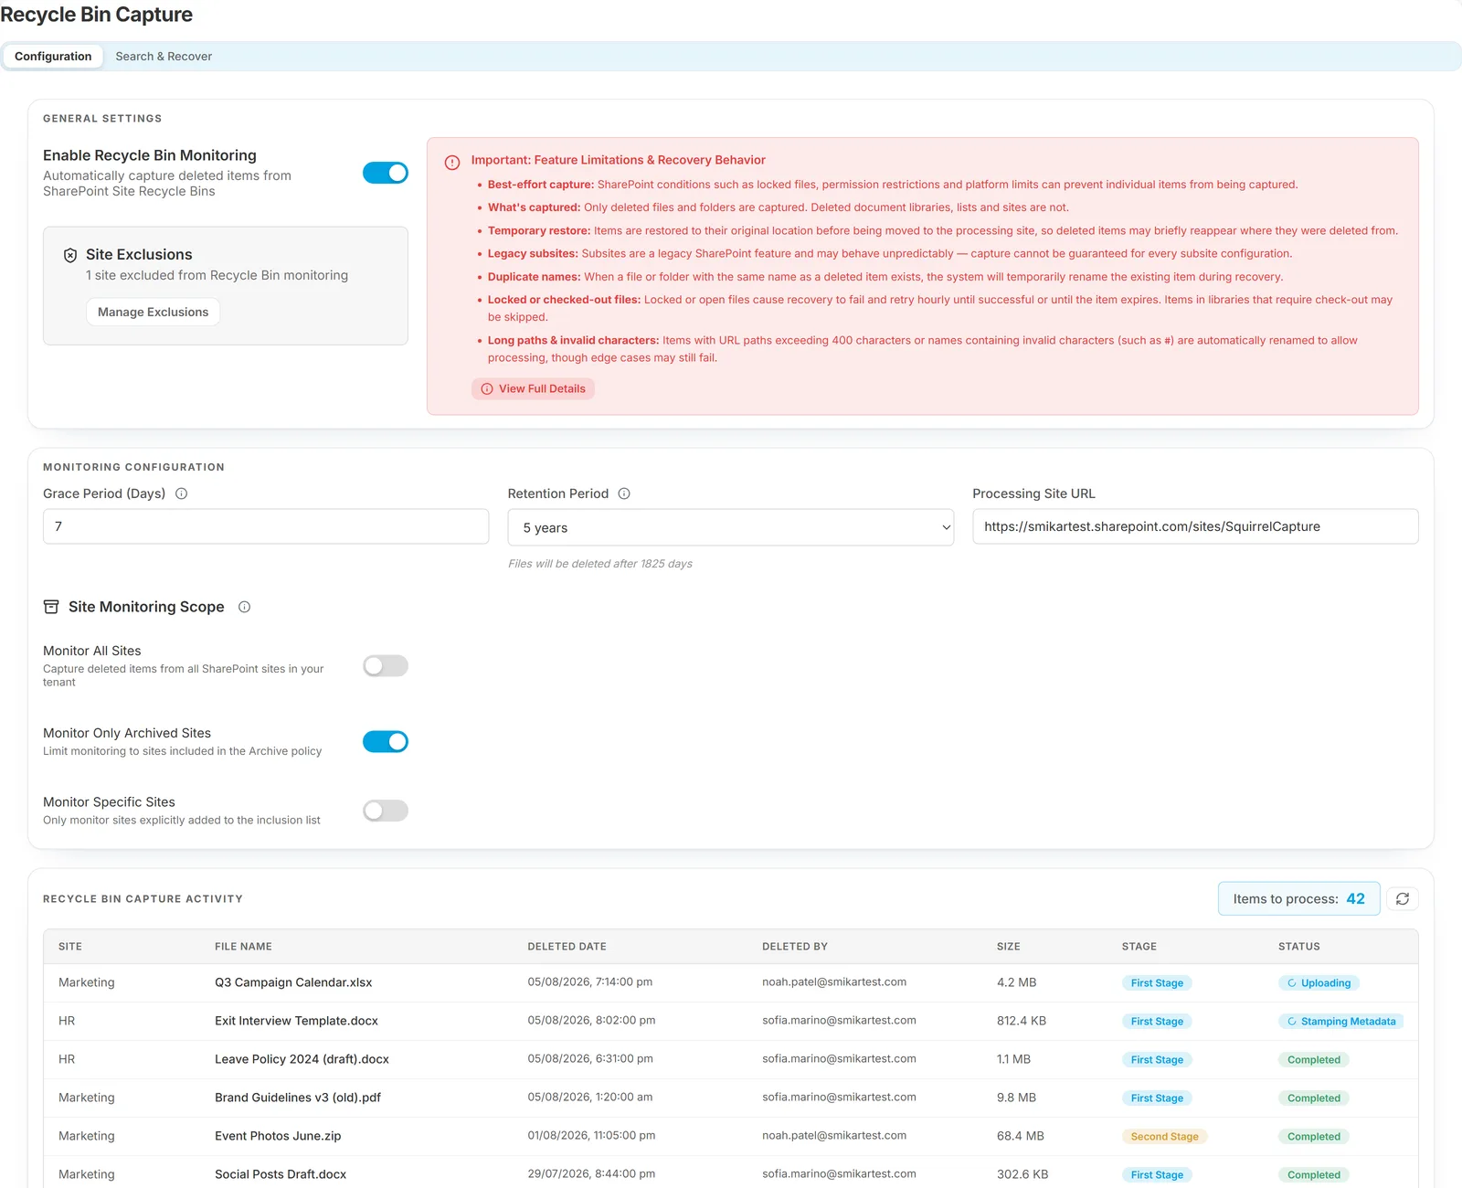Click the SIZE column header

1009,947
